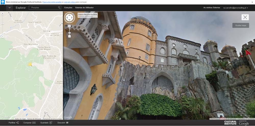
Task: Zoom in on the left map
Action: (2, 13)
